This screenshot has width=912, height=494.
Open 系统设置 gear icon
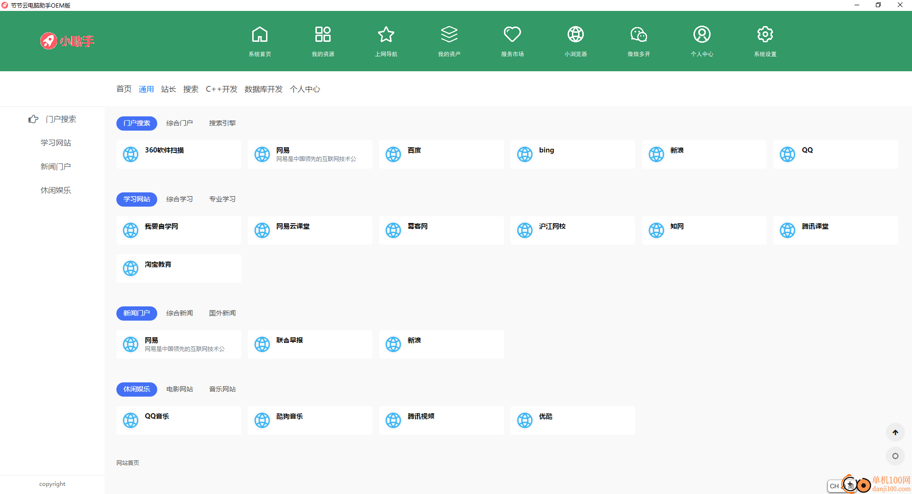pyautogui.click(x=765, y=35)
